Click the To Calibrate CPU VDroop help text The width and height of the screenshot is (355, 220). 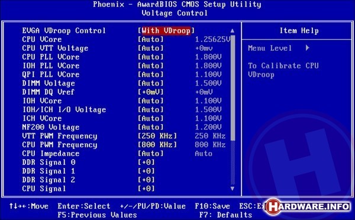tap(283, 70)
